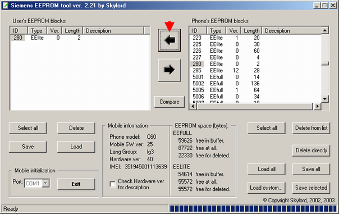This screenshot has height=214, width=339.
Task: Sort the user list by Length column
Action: coord(72,31)
